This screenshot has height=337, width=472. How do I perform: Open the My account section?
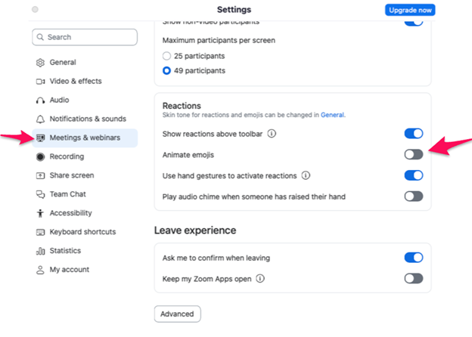pos(69,270)
